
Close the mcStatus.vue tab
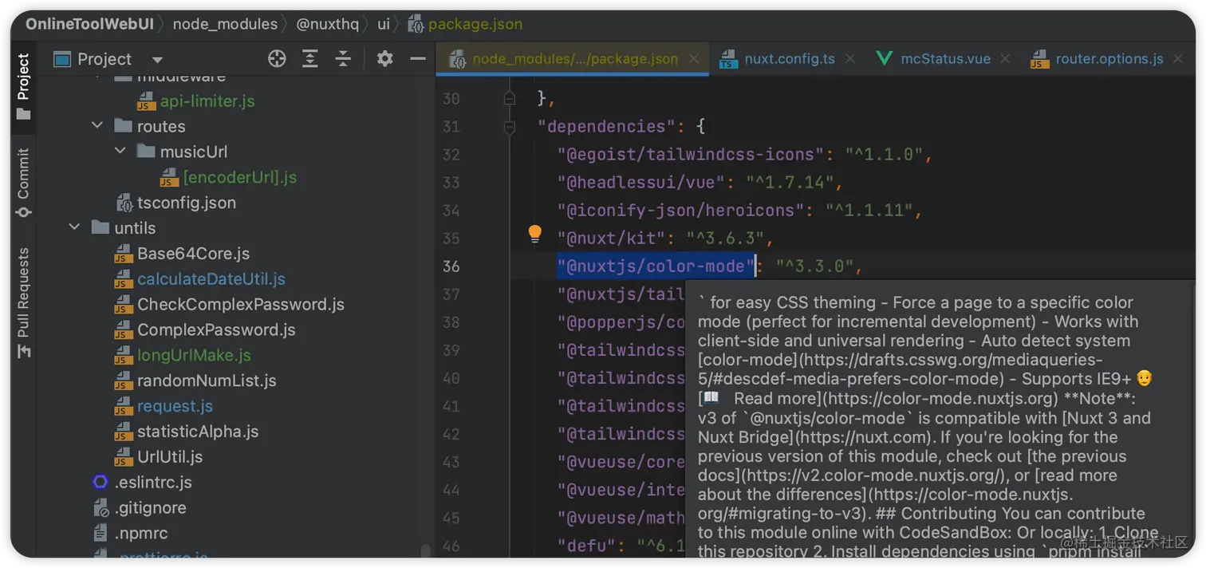pyautogui.click(x=1005, y=59)
